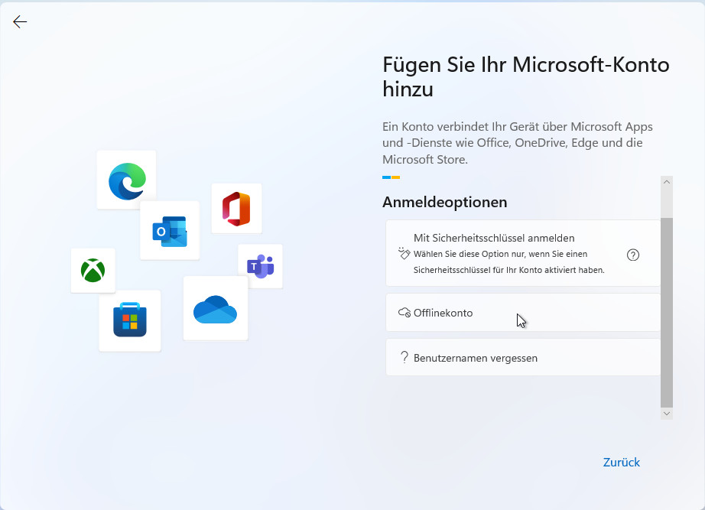Click the OneDrive cloud icon
This screenshot has height=510, width=705.
click(215, 309)
